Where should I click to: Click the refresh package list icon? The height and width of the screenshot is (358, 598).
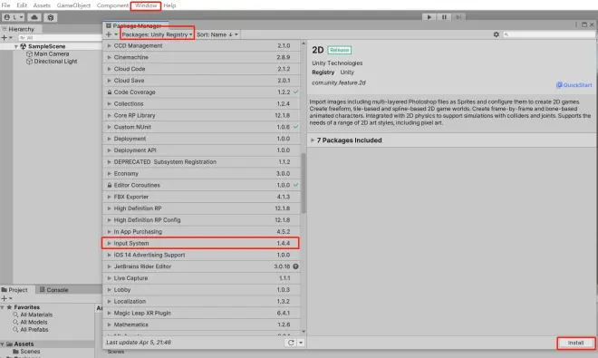click(x=291, y=343)
